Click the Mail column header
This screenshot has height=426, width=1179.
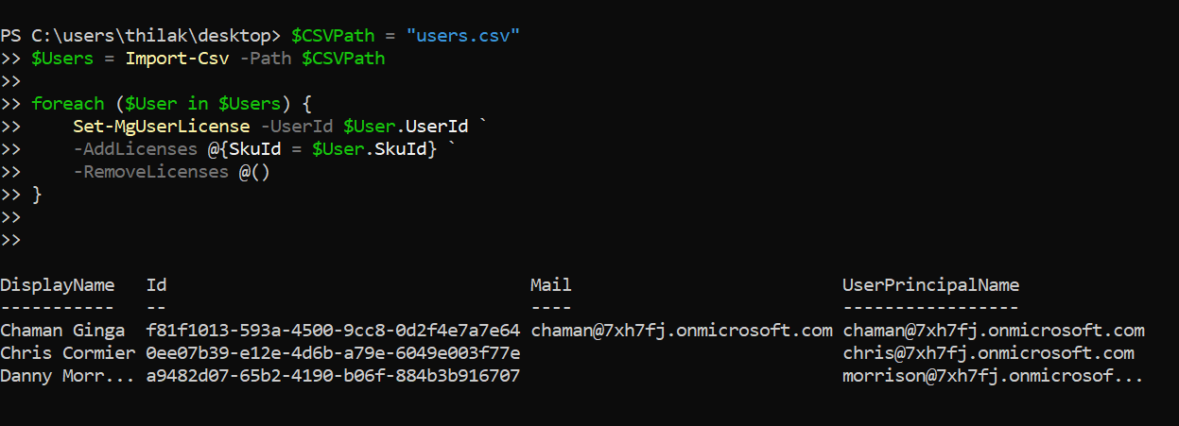551,285
